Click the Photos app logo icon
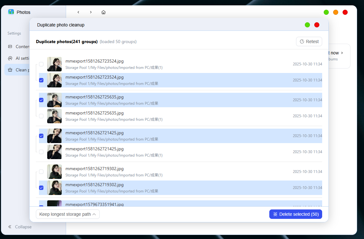The width and height of the screenshot is (364, 239). [11, 12]
